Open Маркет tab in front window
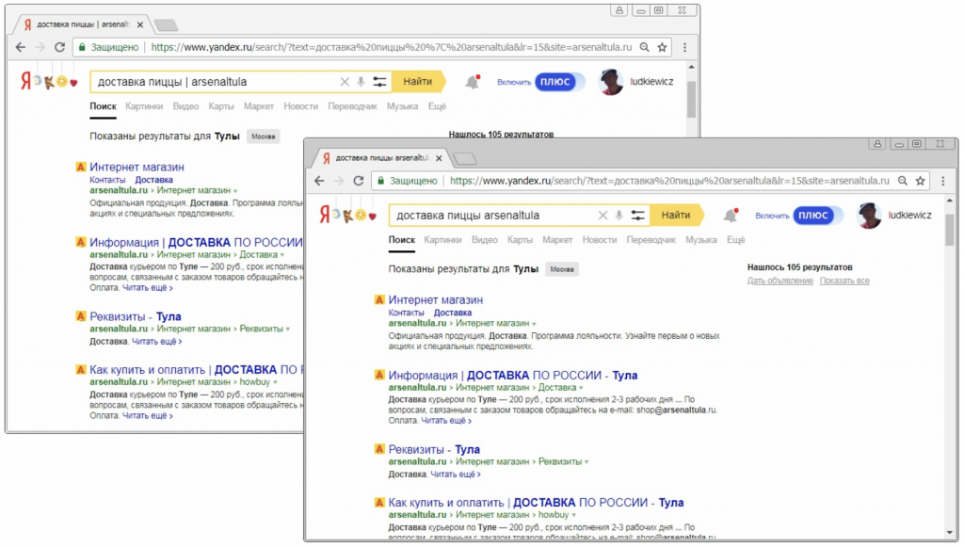Viewport: 964px width, 547px height. coord(557,240)
